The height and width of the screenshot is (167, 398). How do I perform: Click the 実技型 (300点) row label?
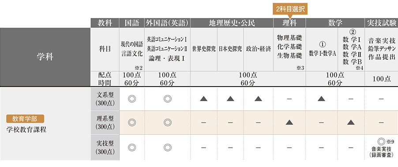pyautogui.click(x=105, y=147)
